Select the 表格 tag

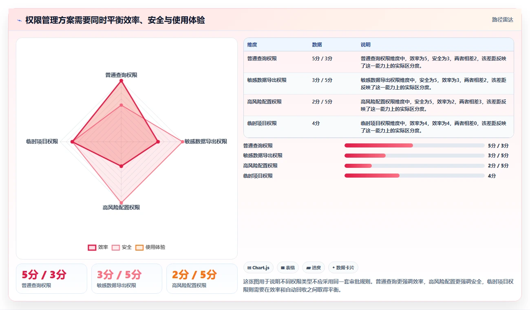(x=288, y=268)
